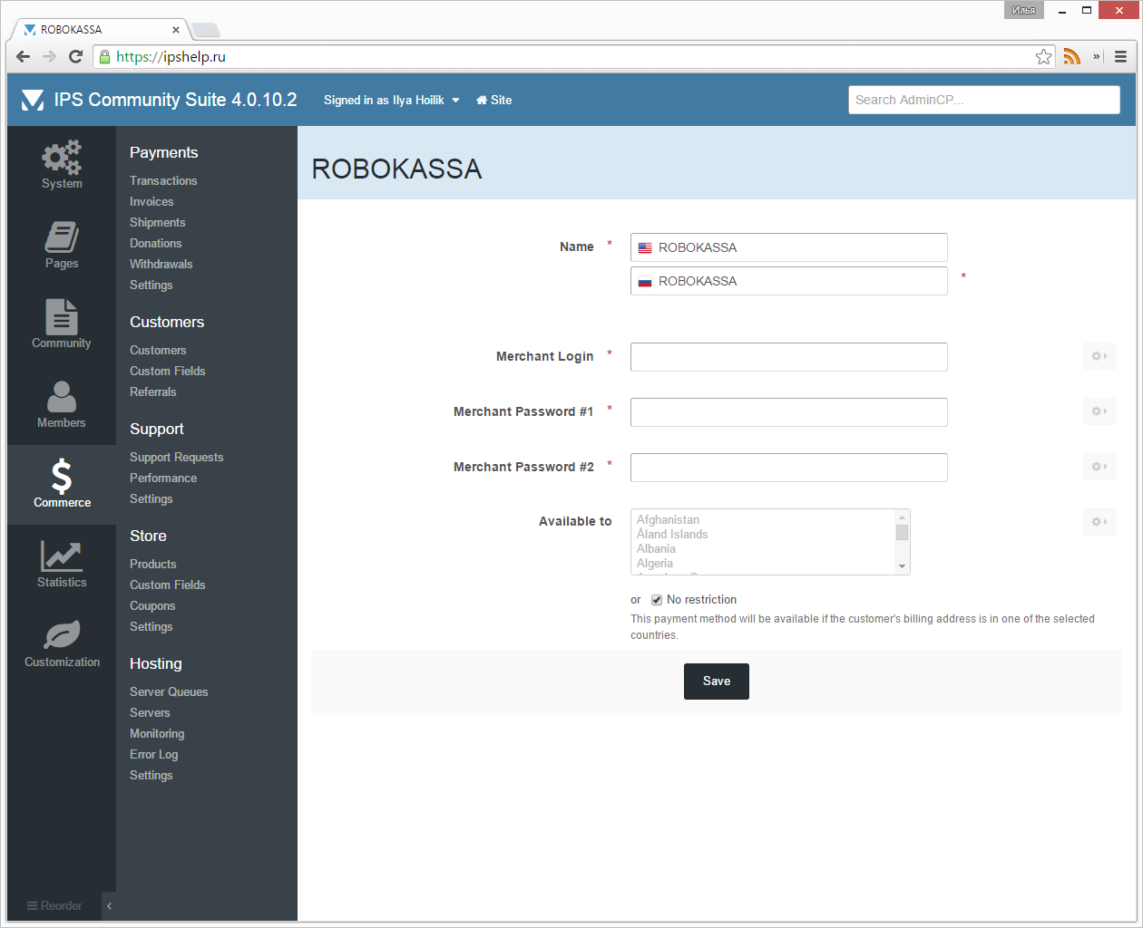Image resolution: width=1143 pixels, height=928 pixels.
Task: Open the Referrals link
Action: click(153, 391)
